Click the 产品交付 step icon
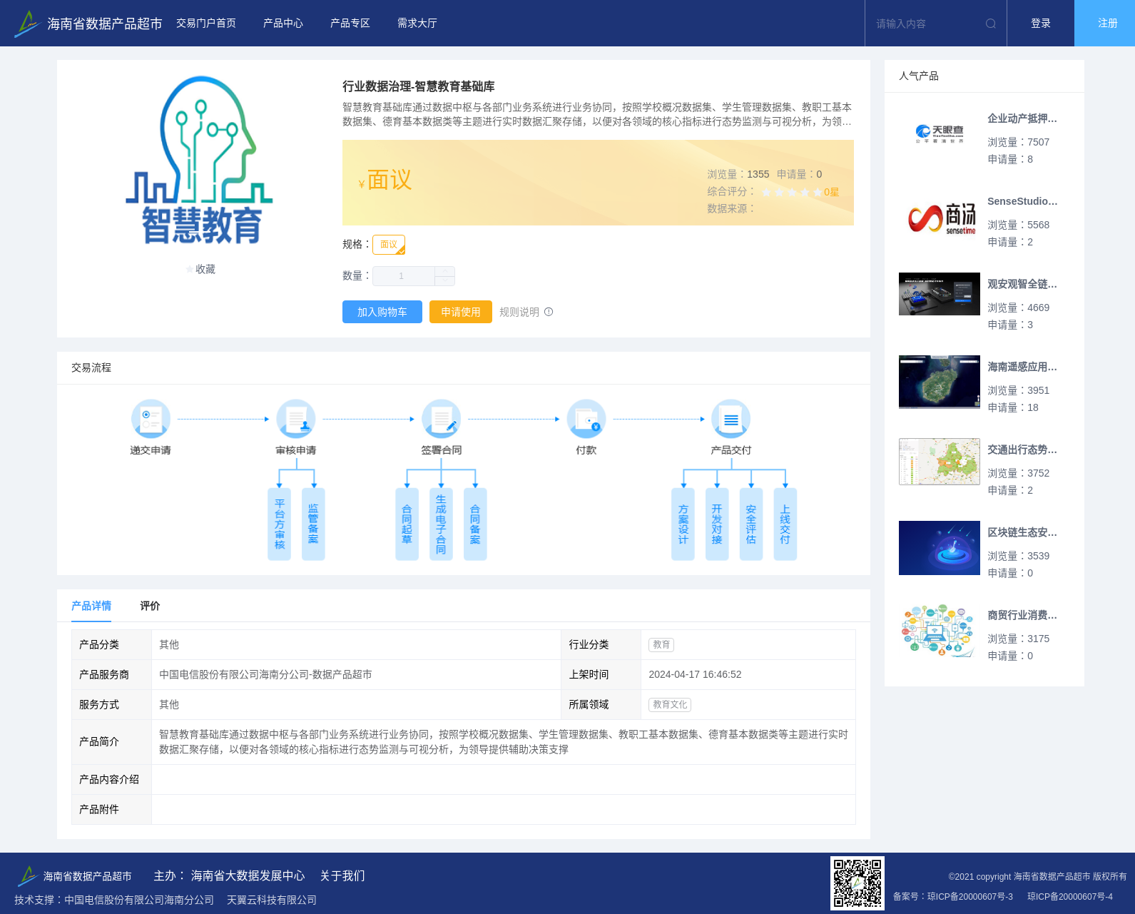Image resolution: width=1135 pixels, height=914 pixels. coord(731,419)
